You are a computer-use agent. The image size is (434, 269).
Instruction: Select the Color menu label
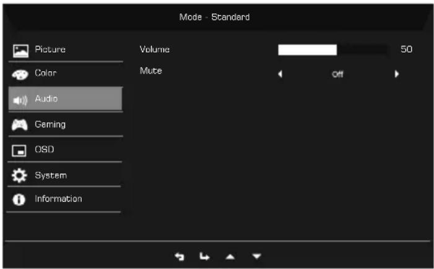[46, 73]
